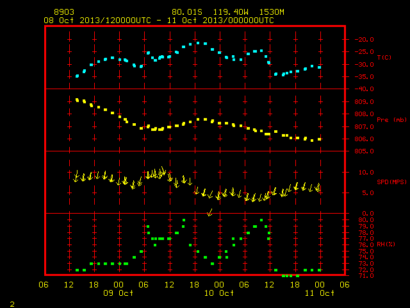Image resolution: width=410 pixels, height=308 pixels.
Task: Click the SPD(MPS) wind speed label
Action: pos(391,182)
